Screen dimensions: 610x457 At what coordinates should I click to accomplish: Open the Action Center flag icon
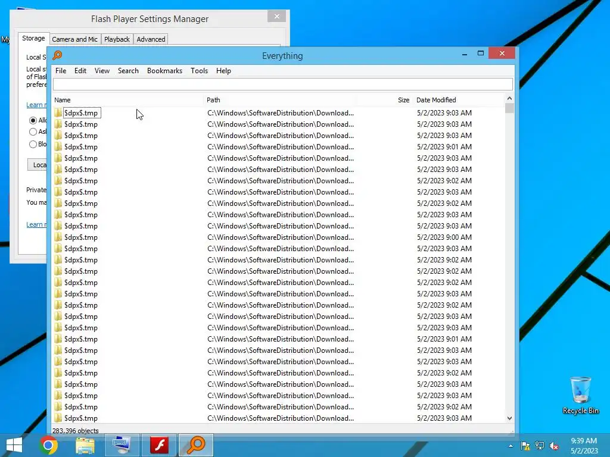[525, 446]
